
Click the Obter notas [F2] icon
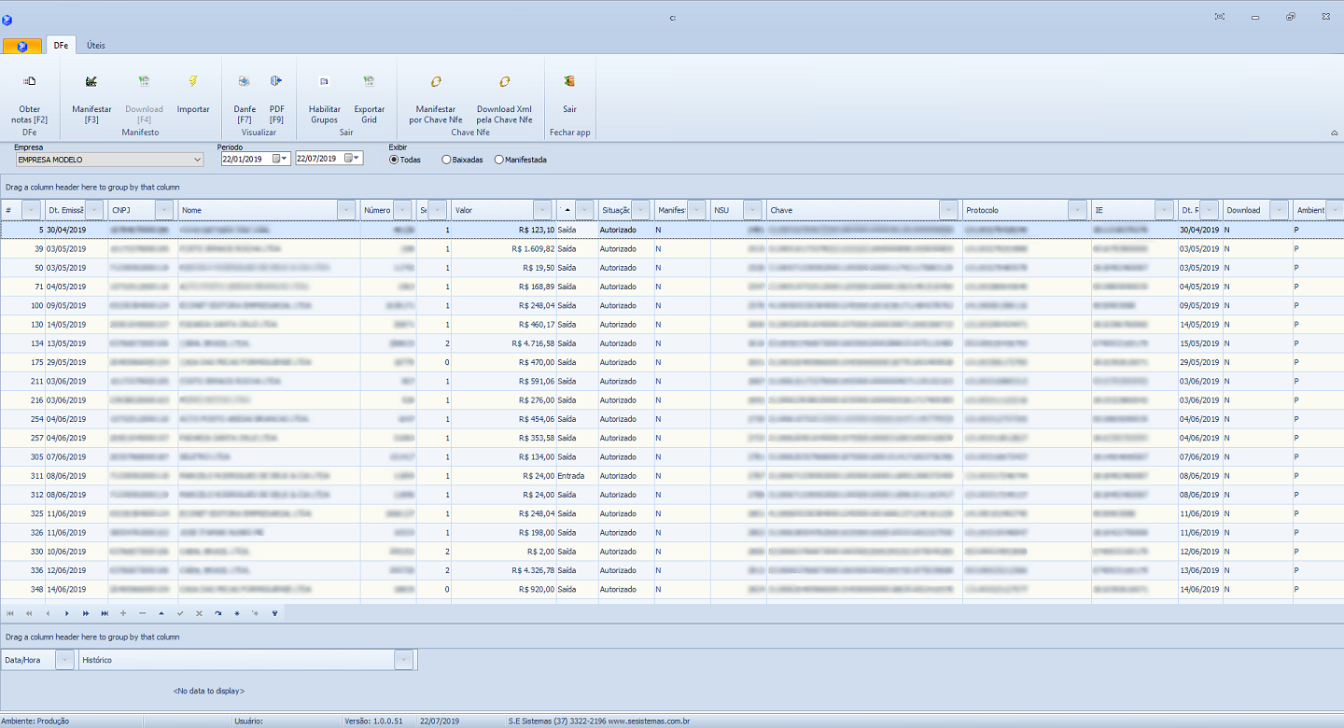point(29,82)
